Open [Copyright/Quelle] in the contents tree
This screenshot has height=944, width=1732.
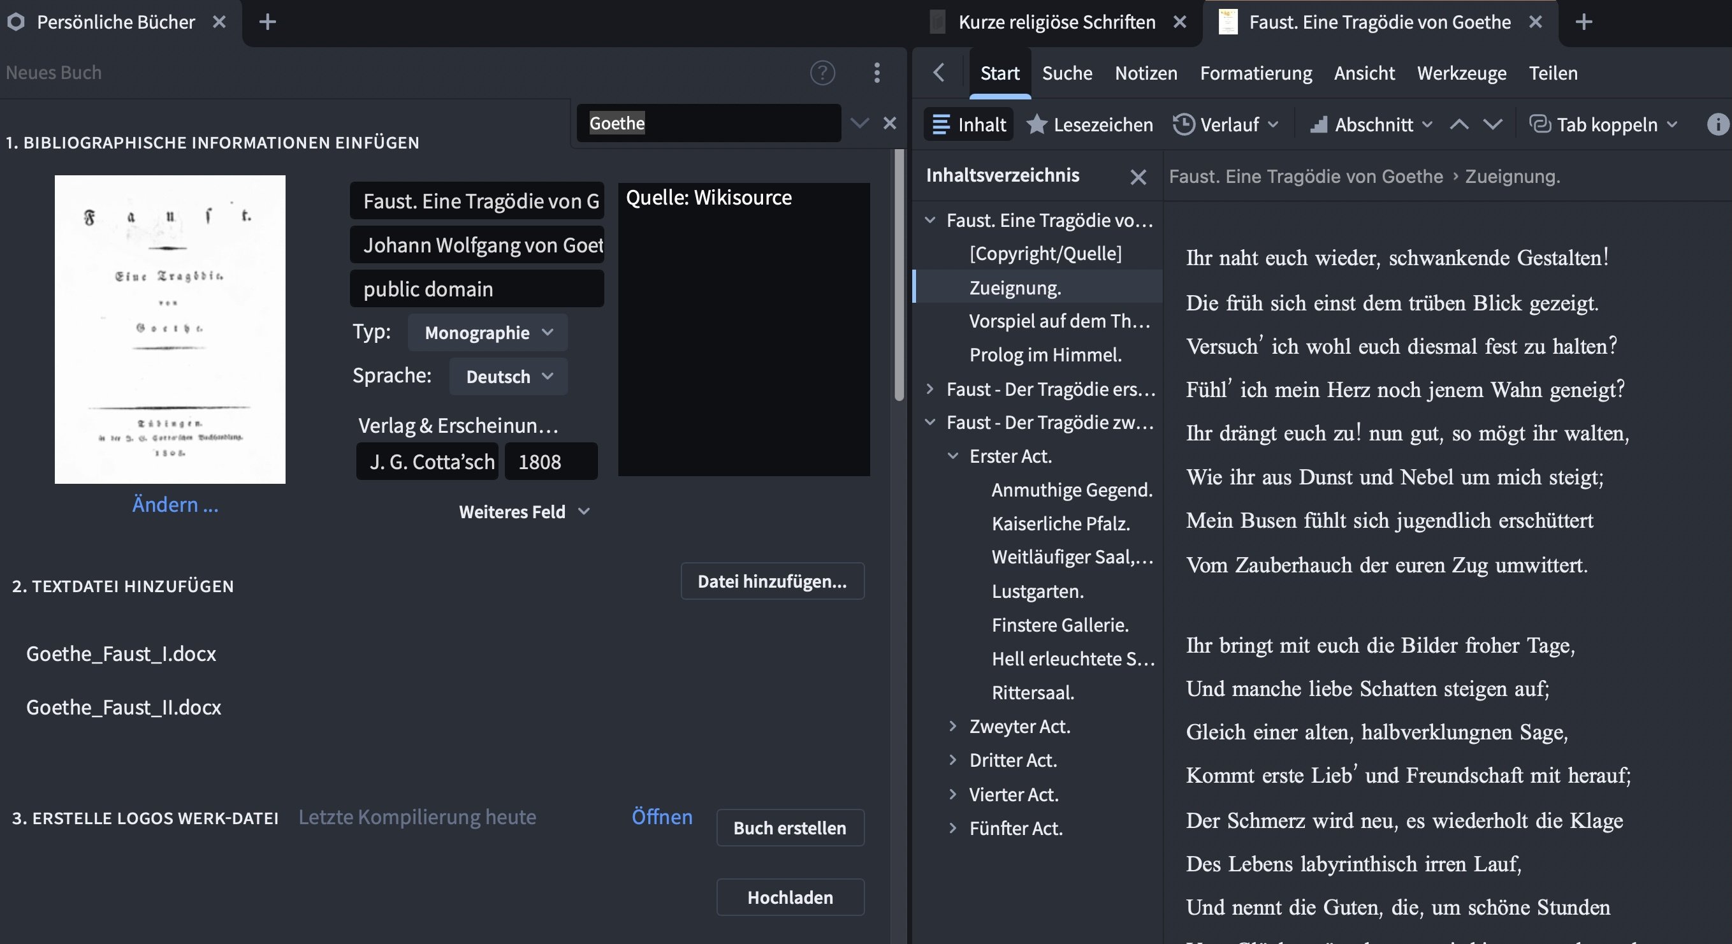[x=1045, y=254]
